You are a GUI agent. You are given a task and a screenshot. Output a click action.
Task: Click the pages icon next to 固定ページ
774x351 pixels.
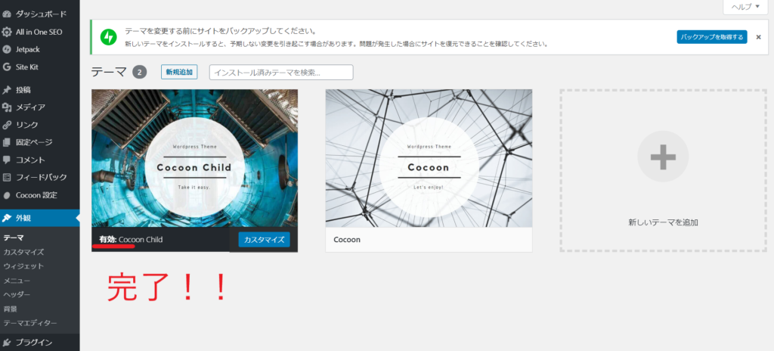click(x=7, y=142)
